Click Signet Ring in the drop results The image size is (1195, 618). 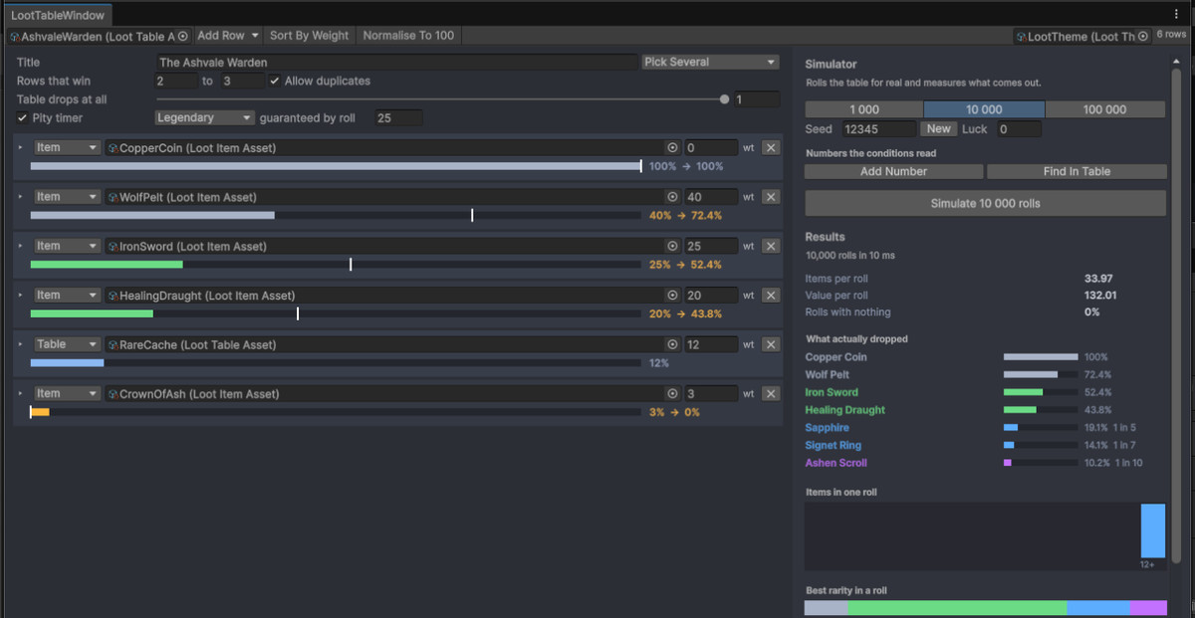click(x=834, y=445)
